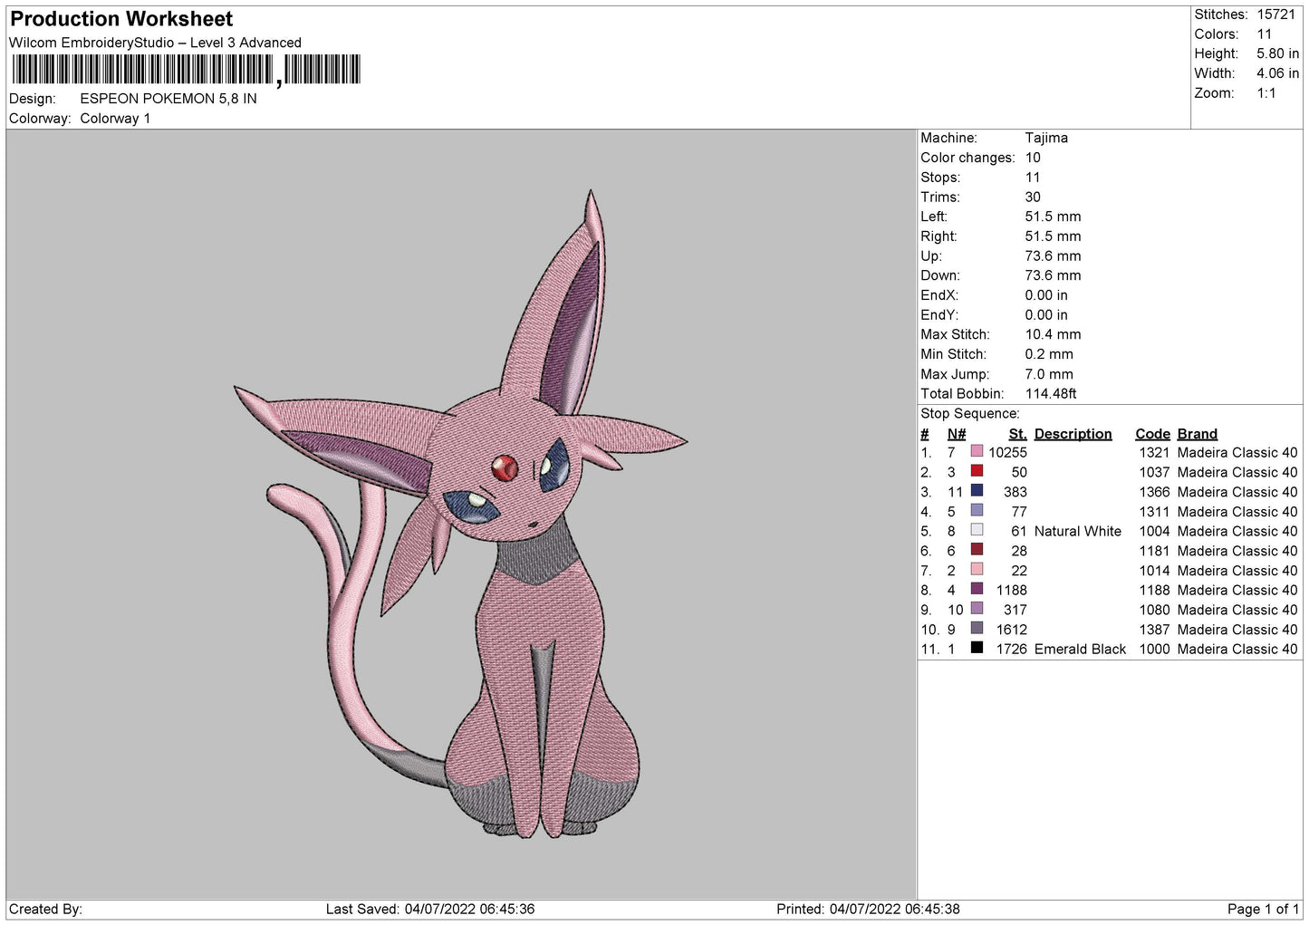Click the 'Description' column header
The image size is (1309, 925).
pyautogui.click(x=1073, y=434)
